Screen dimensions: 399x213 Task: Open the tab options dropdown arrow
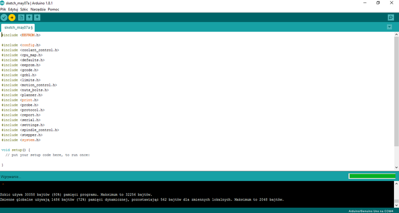[390, 27]
